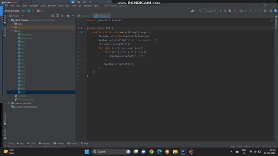Click the Git Commit checkmark icon
The image size is (278, 156).
251,11
